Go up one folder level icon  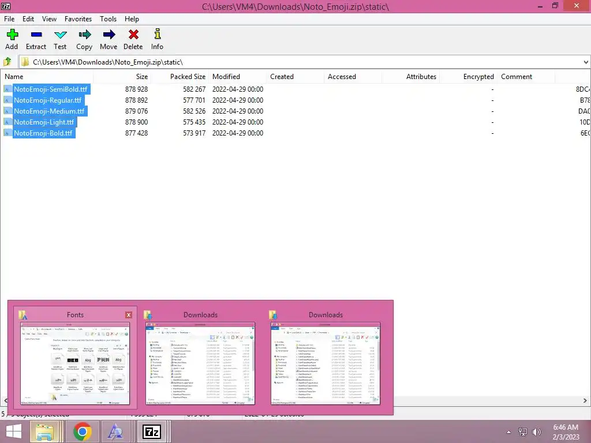click(x=7, y=62)
